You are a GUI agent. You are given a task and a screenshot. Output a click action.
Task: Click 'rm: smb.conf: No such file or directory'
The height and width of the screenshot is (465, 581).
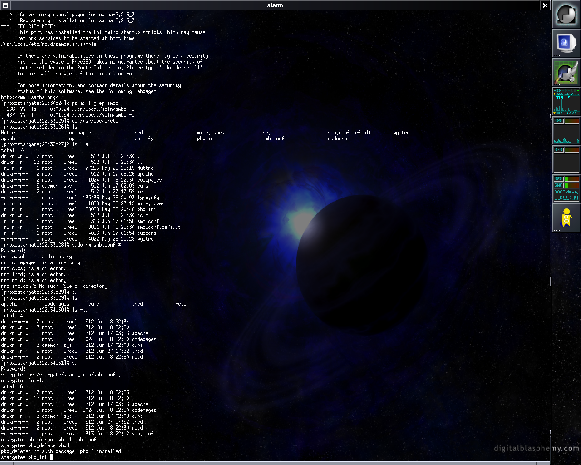(x=54, y=286)
